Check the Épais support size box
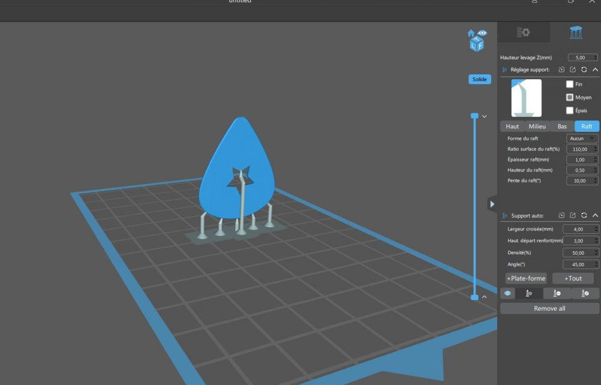 [x=570, y=110]
